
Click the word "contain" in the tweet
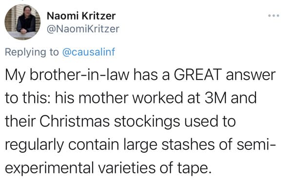click(94, 145)
